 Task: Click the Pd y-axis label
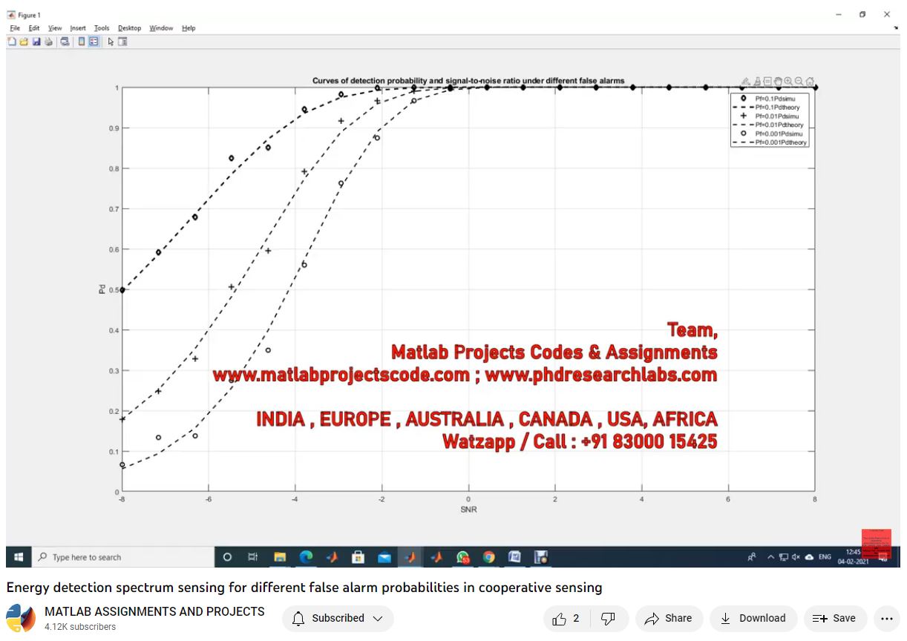102,289
